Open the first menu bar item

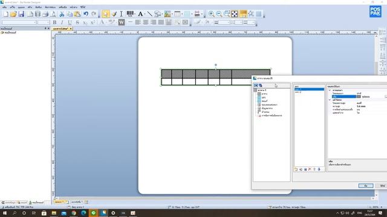tap(4, 7)
